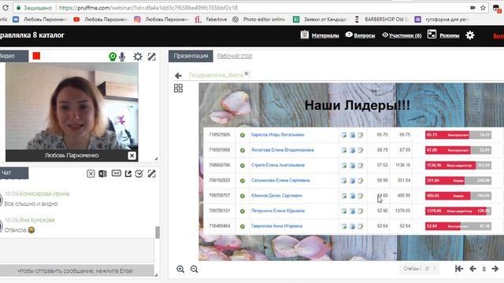Screen dimensions: 504x283
Task: Open the BARBERSHOP Old bookmark
Action: tap(381, 20)
